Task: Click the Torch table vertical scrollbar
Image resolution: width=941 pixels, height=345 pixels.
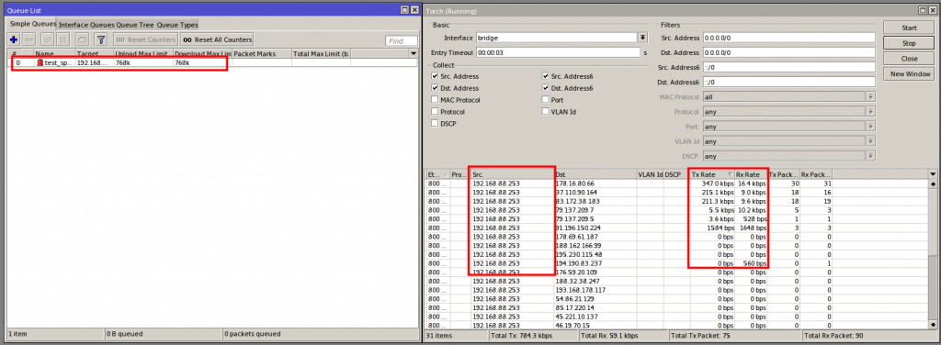Action: [933, 254]
